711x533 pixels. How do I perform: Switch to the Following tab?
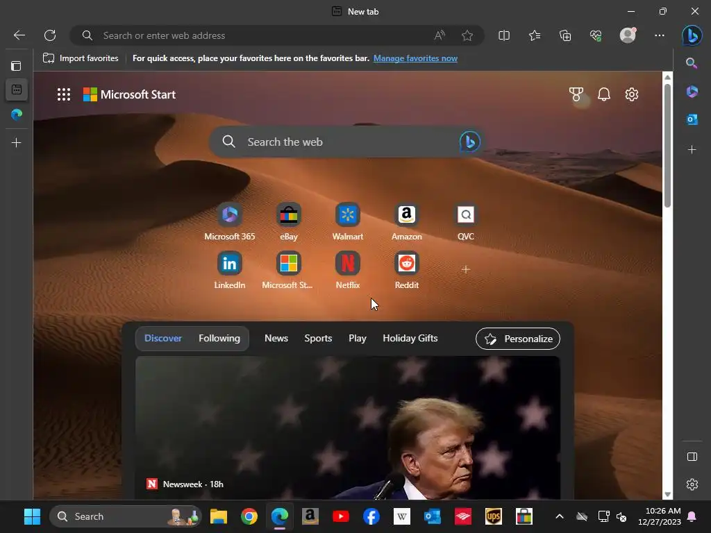click(x=219, y=339)
